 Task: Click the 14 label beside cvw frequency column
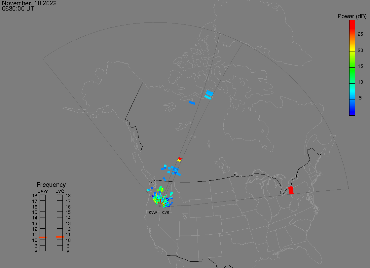coord(35,218)
